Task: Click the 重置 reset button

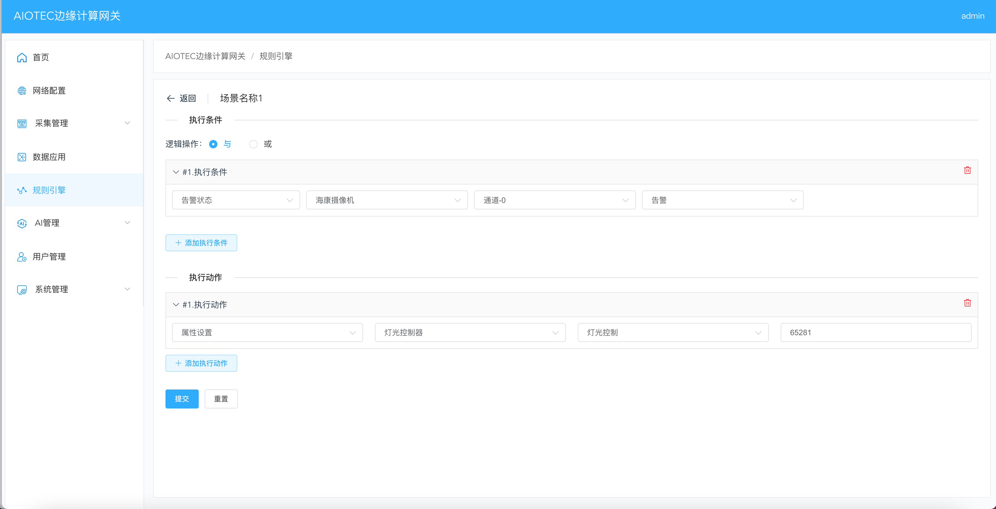Action: coord(221,399)
